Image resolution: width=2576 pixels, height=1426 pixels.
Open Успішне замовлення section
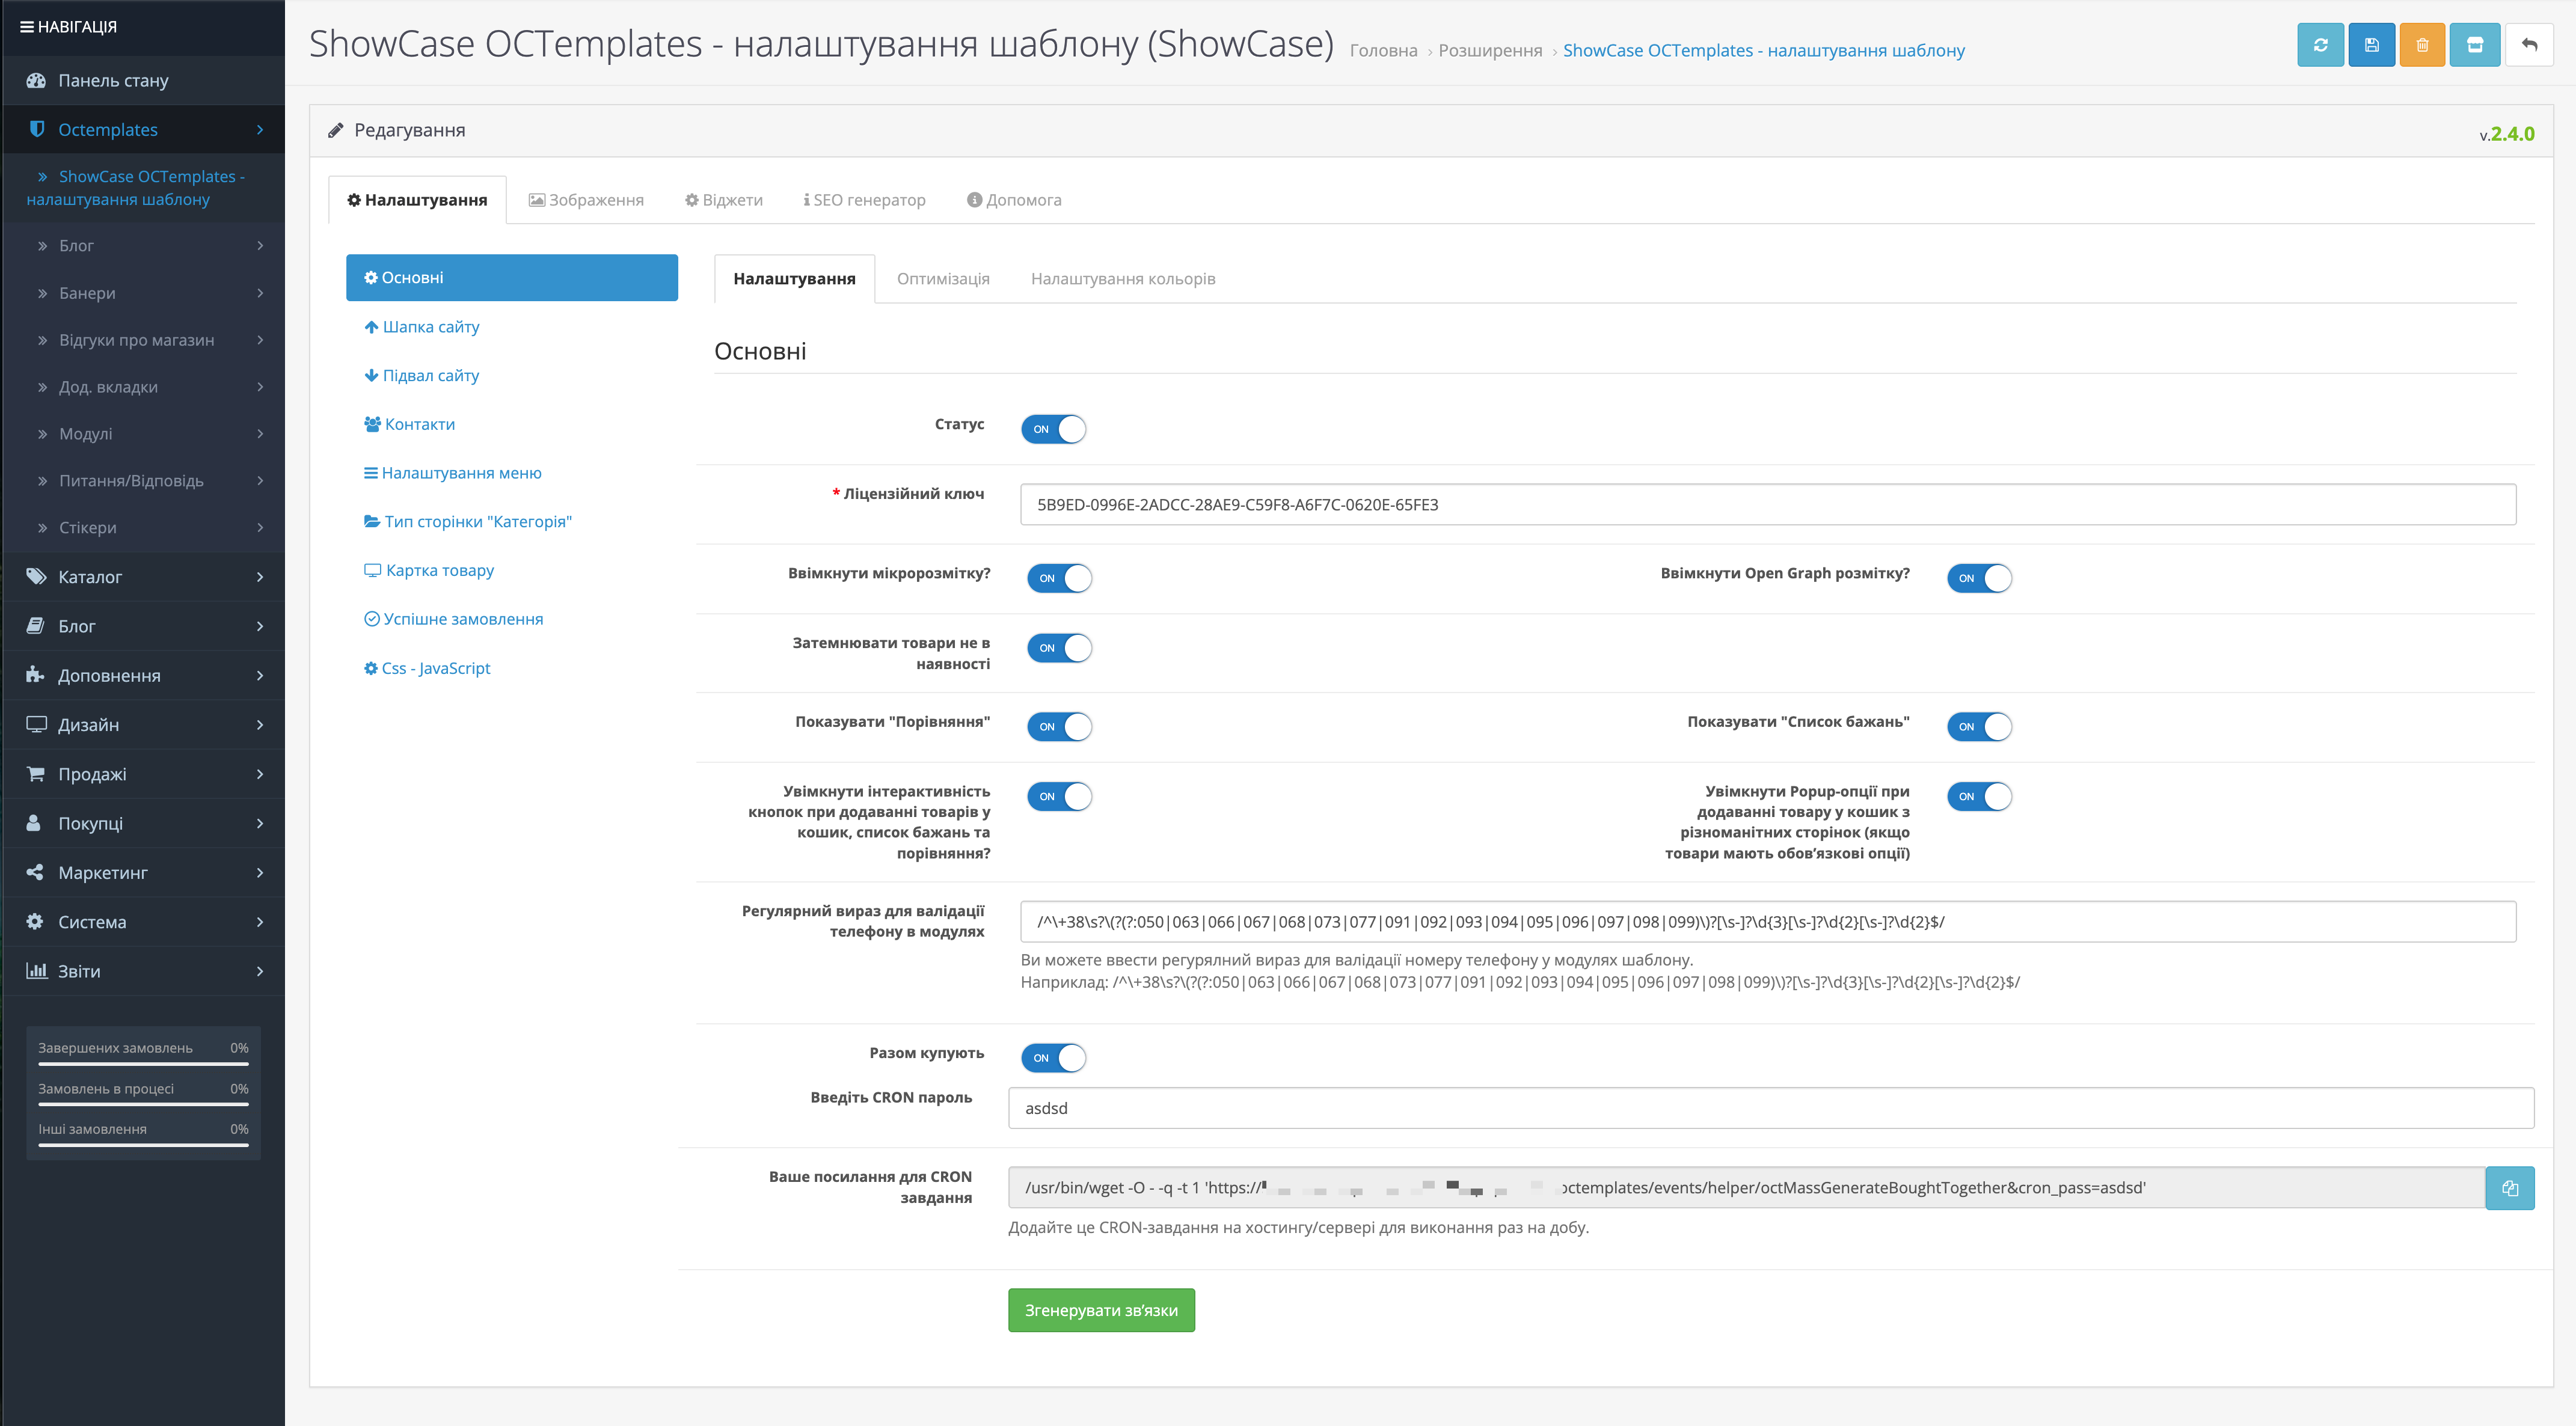(453, 619)
